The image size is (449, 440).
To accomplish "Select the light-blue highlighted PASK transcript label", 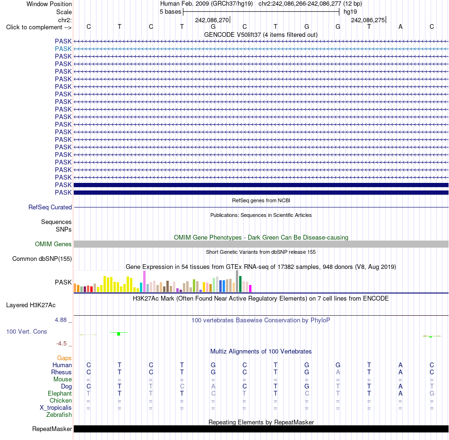I will coord(63,49).
